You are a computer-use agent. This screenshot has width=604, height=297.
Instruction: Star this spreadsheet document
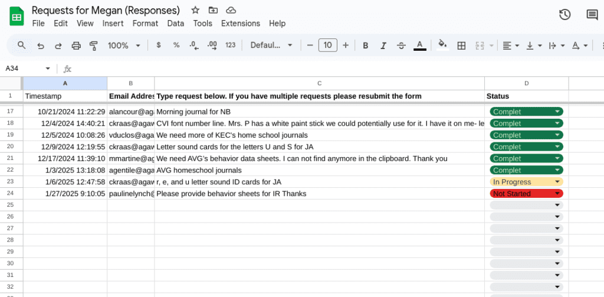point(195,11)
